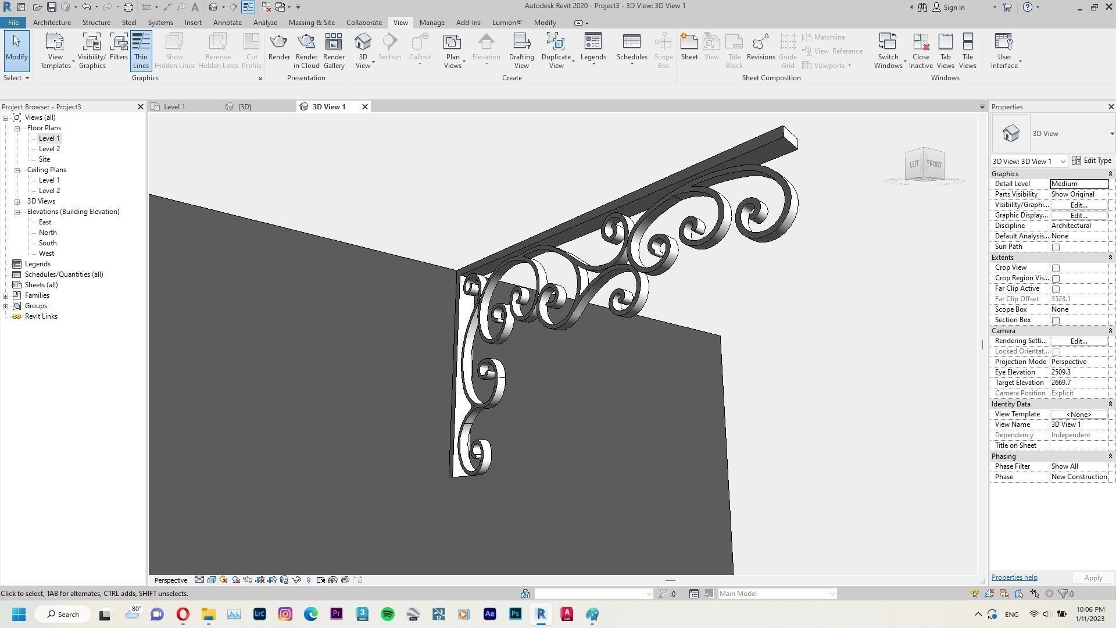
Task: Expand the Families node in Project Browser
Action: [x=6, y=295]
